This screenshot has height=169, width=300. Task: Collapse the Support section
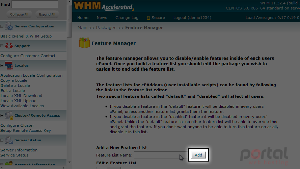(x=2, y=46)
